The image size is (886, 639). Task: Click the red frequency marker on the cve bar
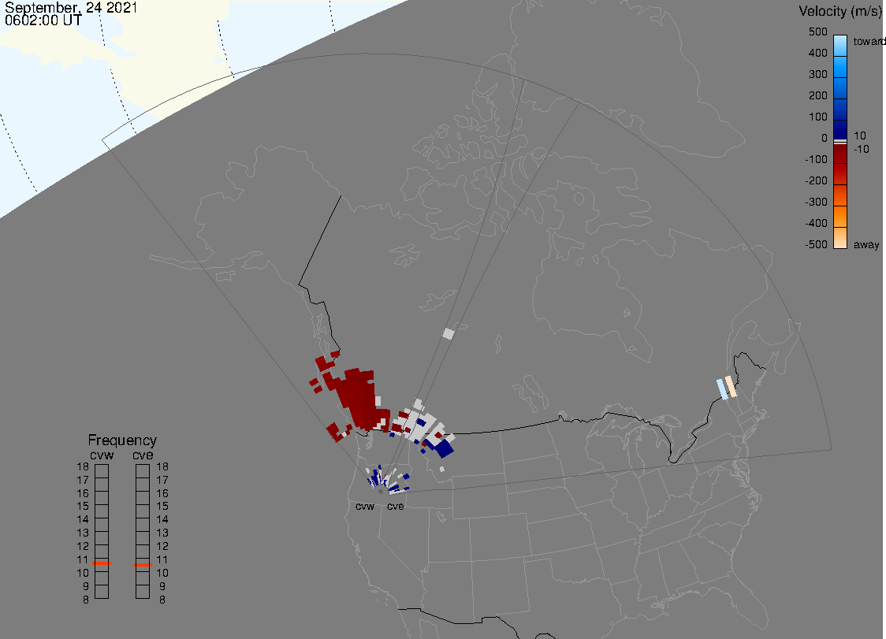143,564
